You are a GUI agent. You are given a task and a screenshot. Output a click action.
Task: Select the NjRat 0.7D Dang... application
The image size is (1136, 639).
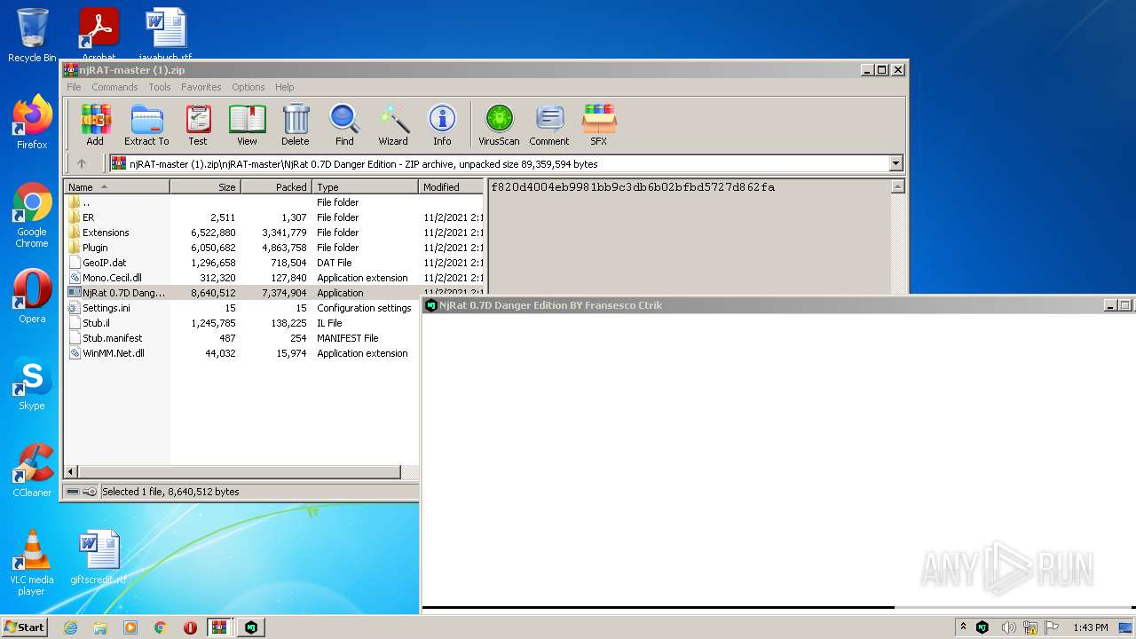pyautogui.click(x=274, y=293)
